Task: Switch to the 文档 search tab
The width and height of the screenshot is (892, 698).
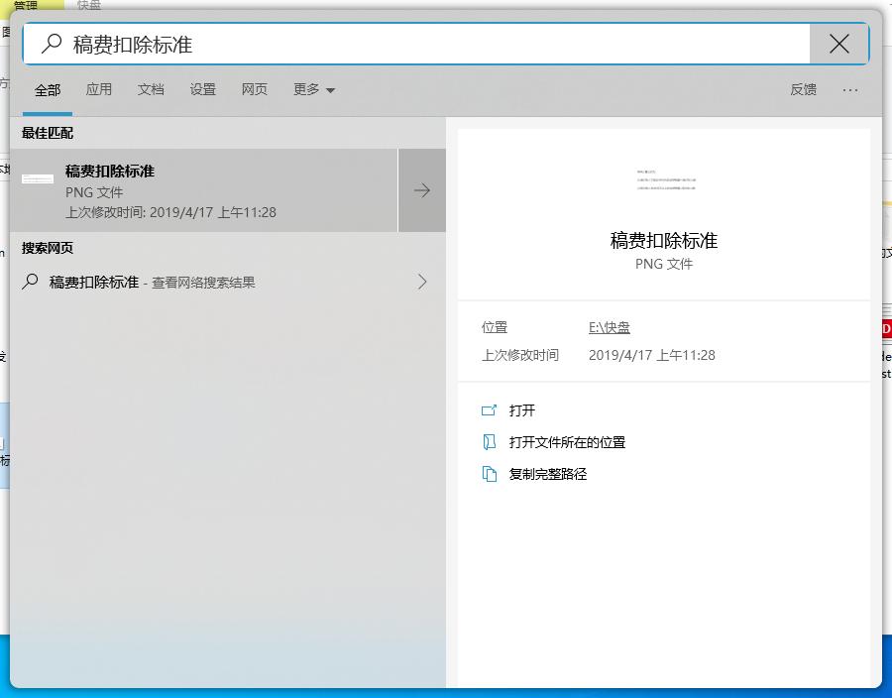Action: [x=151, y=89]
